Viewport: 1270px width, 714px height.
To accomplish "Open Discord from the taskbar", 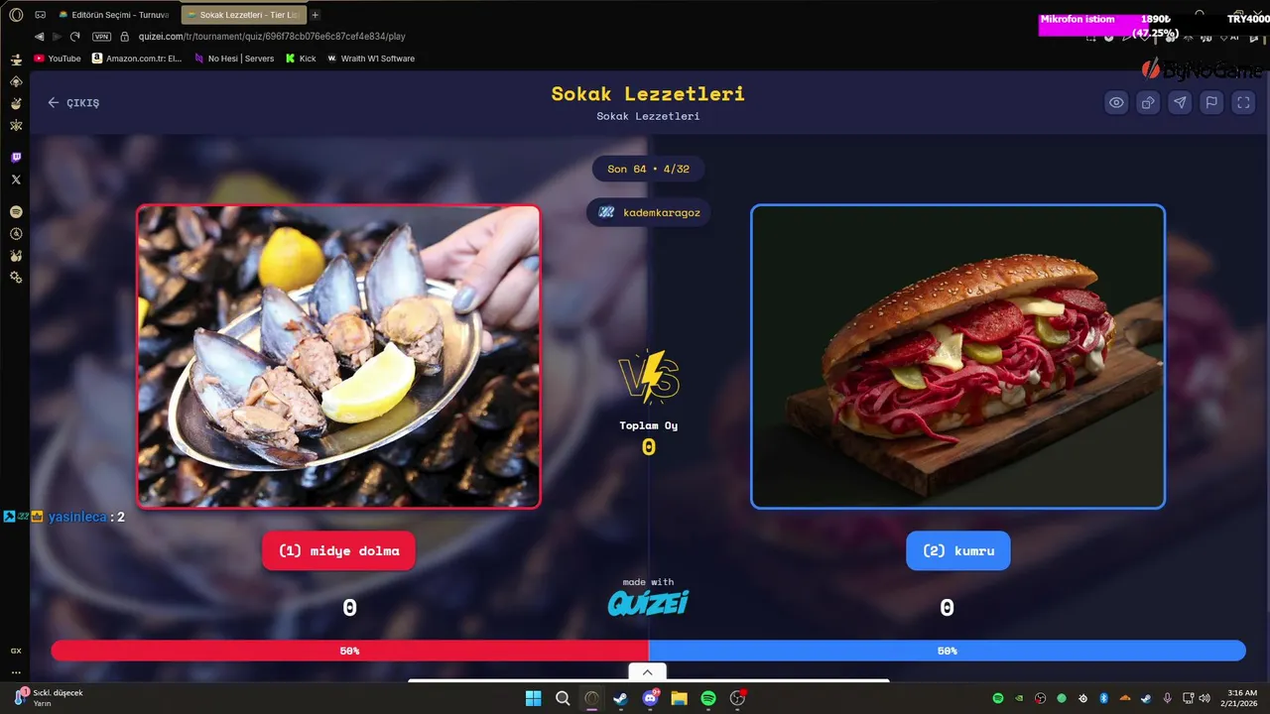I will [x=650, y=698].
